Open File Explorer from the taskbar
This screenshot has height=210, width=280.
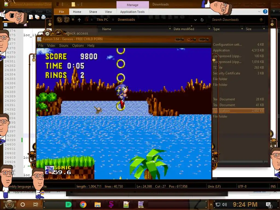tap(98, 205)
